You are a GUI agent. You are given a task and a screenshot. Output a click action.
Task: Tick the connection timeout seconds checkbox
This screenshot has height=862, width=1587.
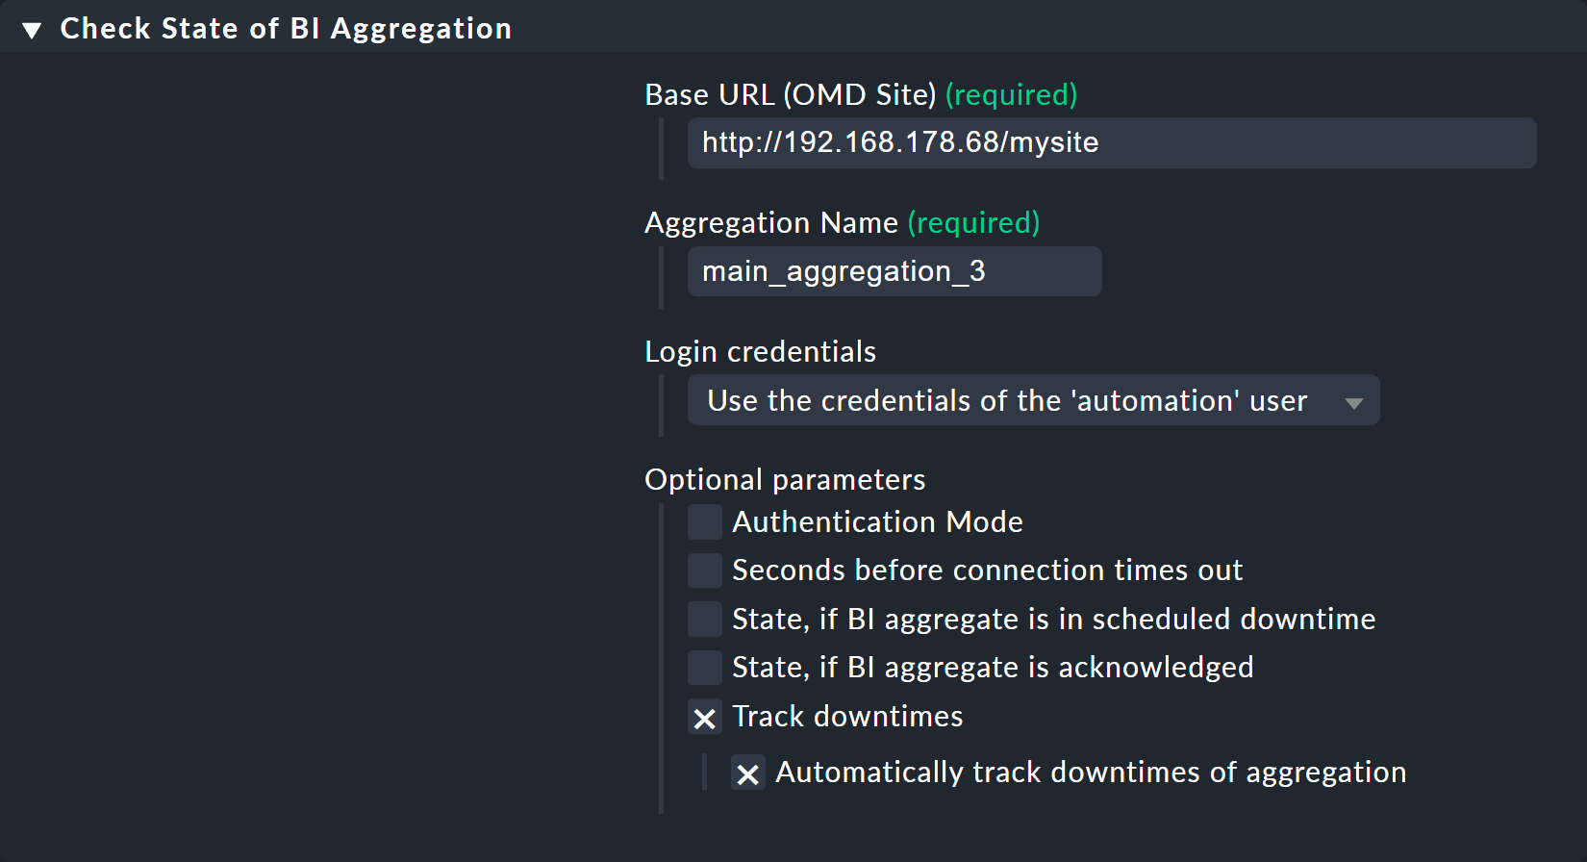coord(705,570)
